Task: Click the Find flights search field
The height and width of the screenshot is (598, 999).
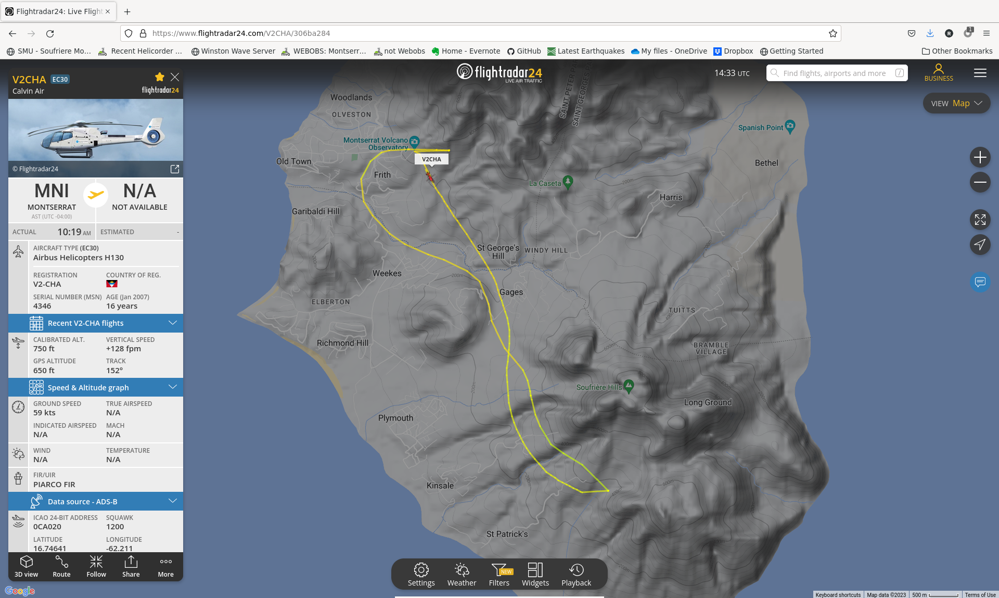Action: click(x=837, y=73)
